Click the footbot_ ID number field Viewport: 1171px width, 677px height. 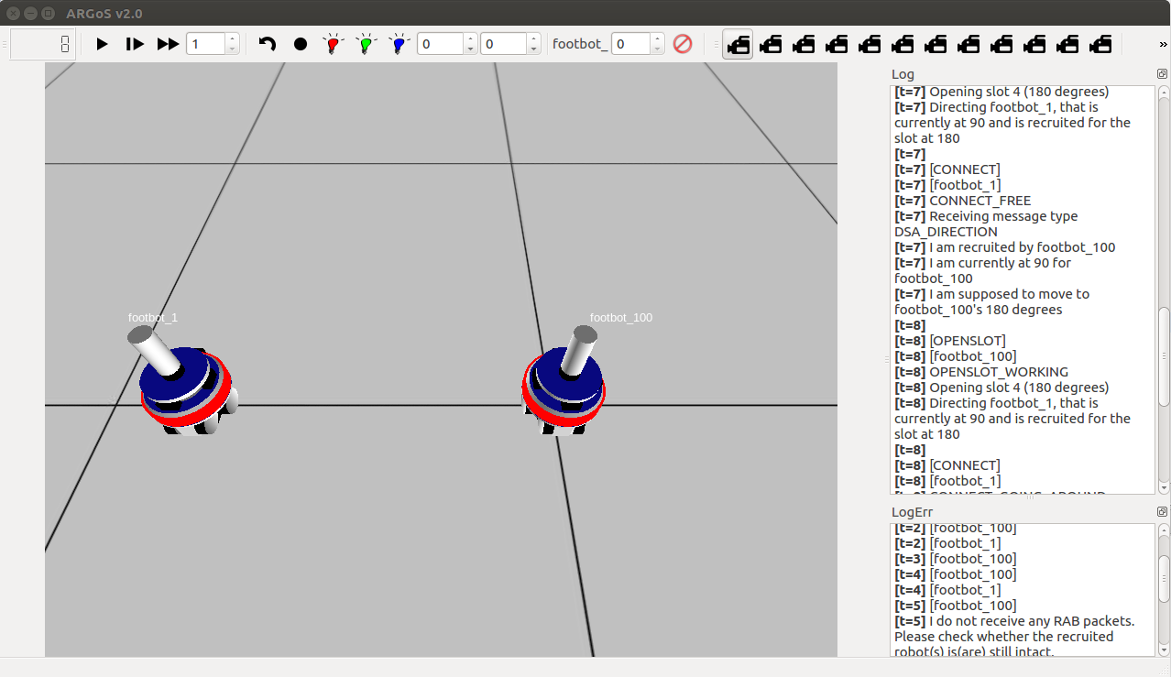tap(629, 44)
